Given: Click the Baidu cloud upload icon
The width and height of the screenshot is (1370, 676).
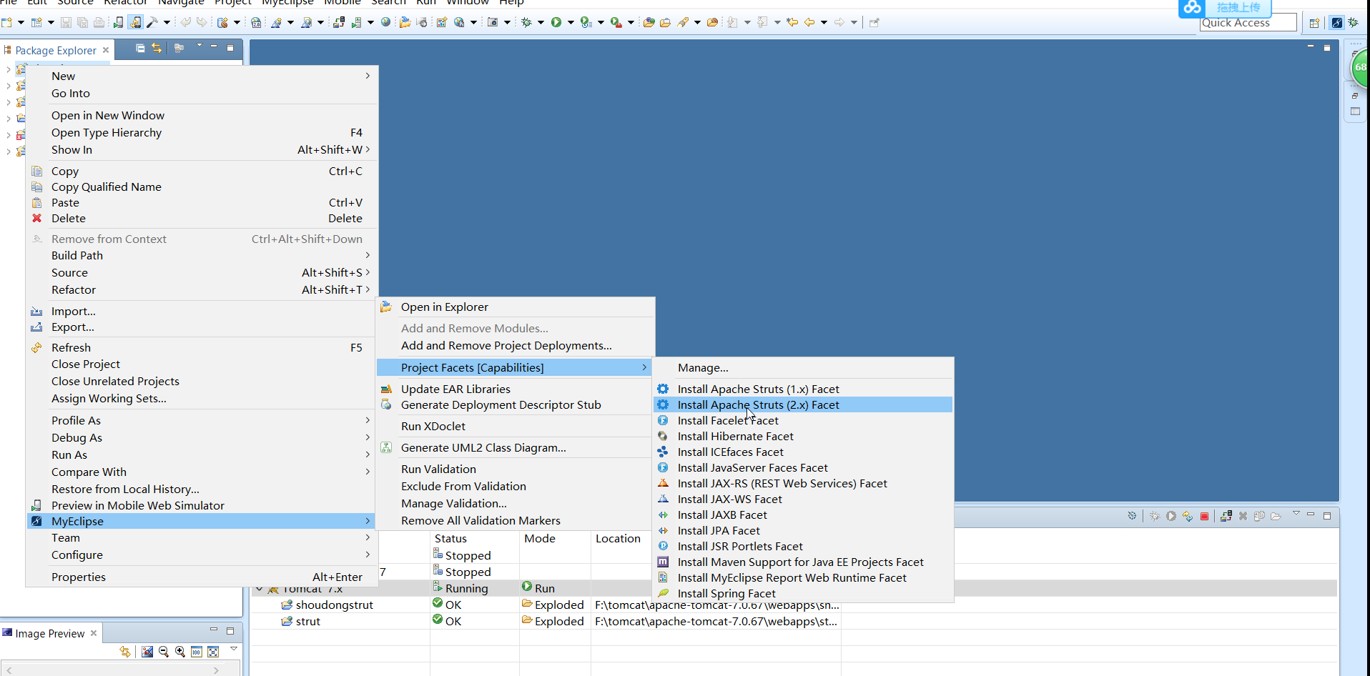Looking at the screenshot, I should point(1192,8).
